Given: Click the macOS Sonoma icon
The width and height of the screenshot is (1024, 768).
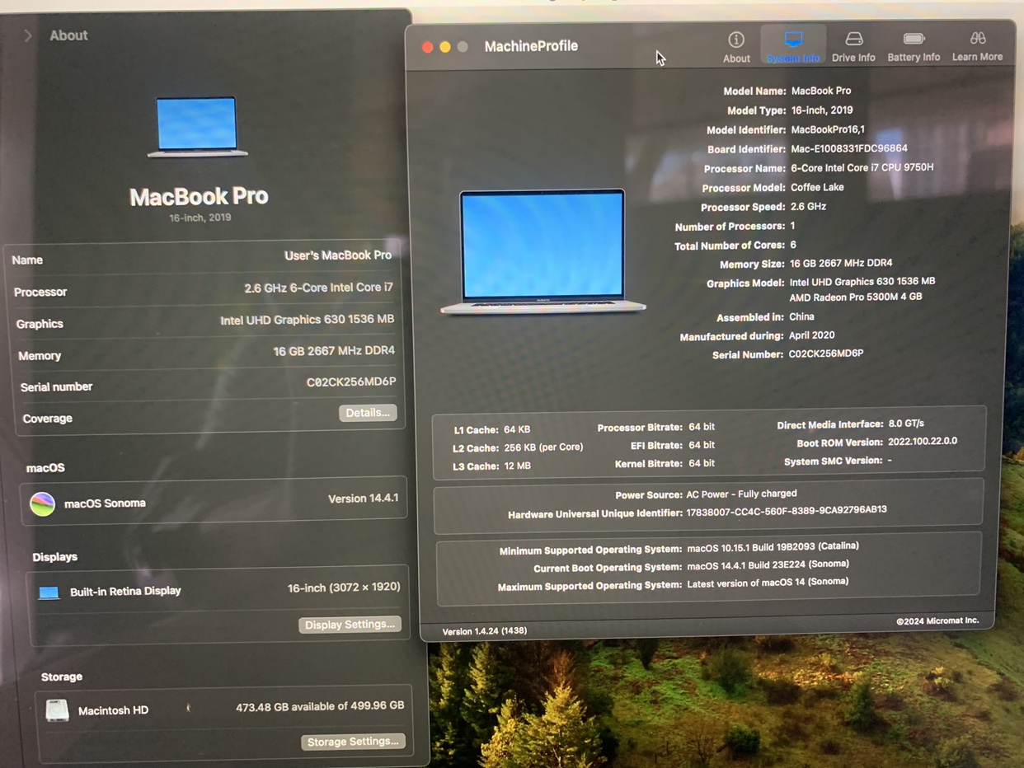Looking at the screenshot, I should (42, 503).
